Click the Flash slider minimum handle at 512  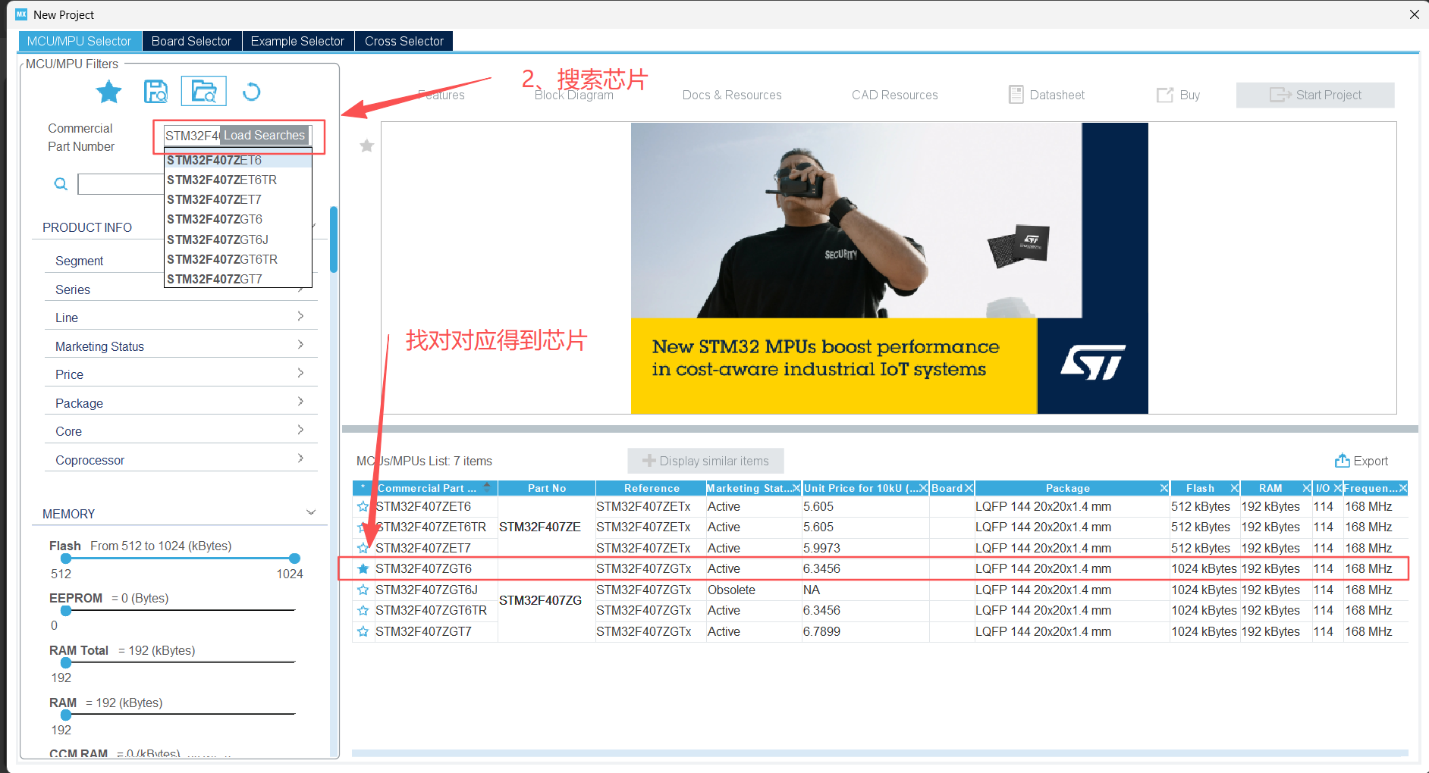(x=66, y=559)
